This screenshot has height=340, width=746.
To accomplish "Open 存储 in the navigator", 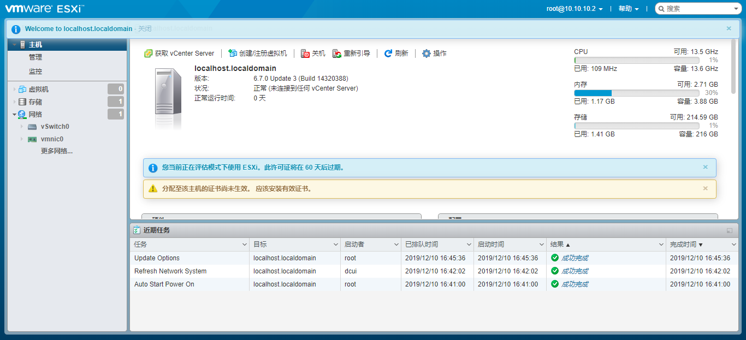I will pyautogui.click(x=35, y=102).
